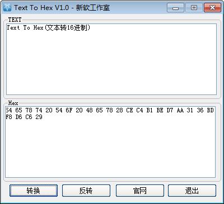Focus the Hex output area
Screen dimensions: 224x204
click(110, 142)
